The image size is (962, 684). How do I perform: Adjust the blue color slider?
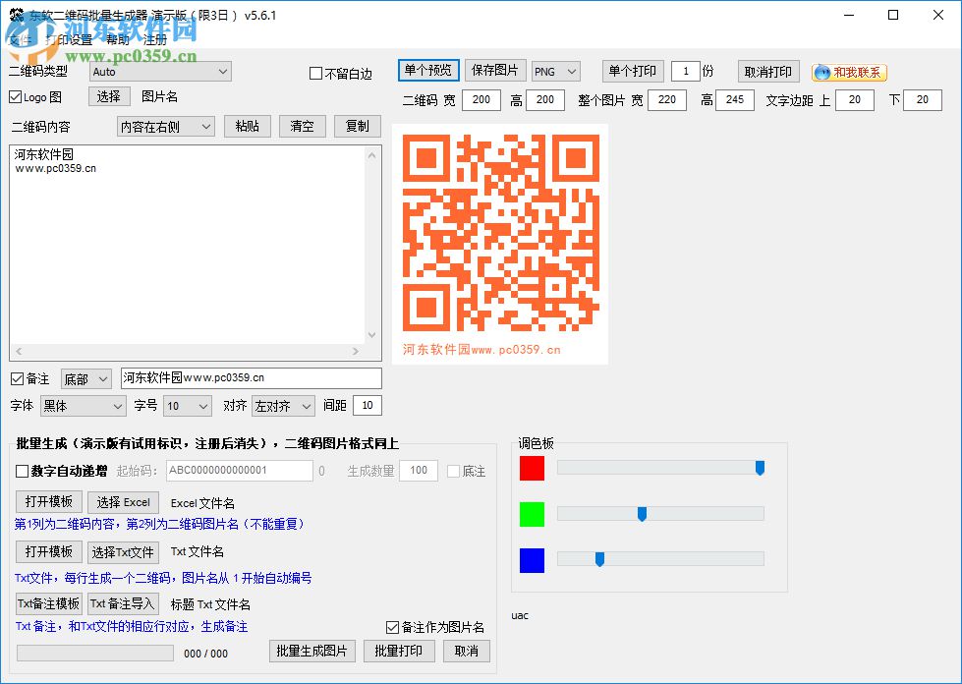pos(597,558)
